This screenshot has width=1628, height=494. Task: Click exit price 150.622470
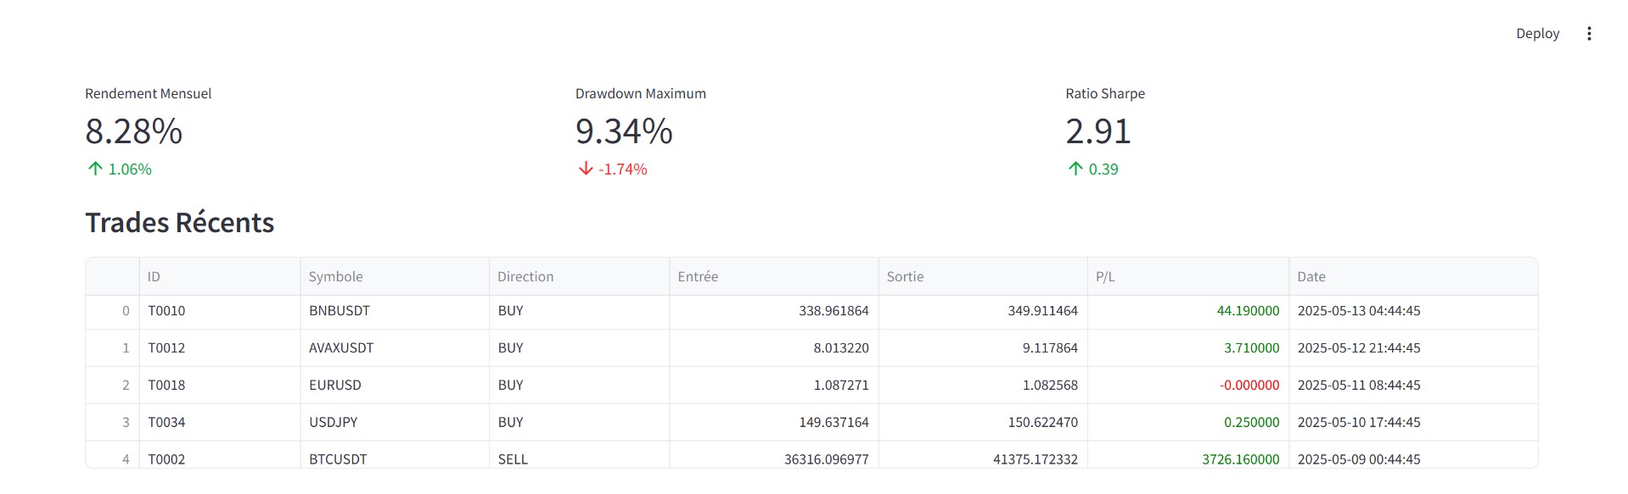983,423
